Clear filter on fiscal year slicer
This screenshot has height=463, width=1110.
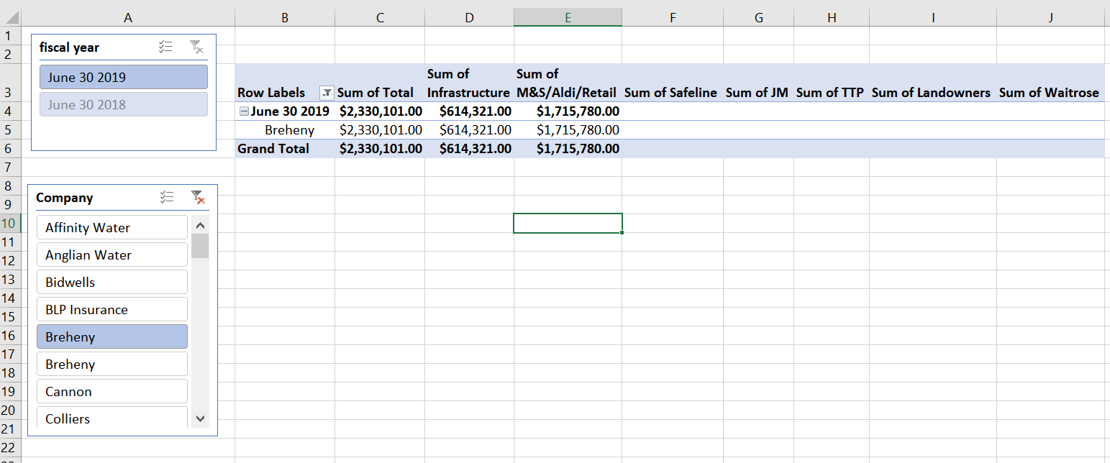(x=196, y=47)
